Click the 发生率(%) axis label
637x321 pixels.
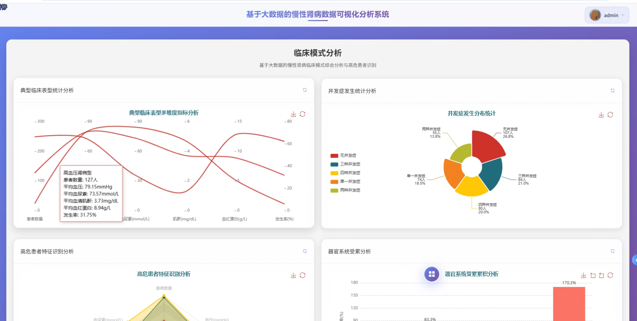[284, 219]
